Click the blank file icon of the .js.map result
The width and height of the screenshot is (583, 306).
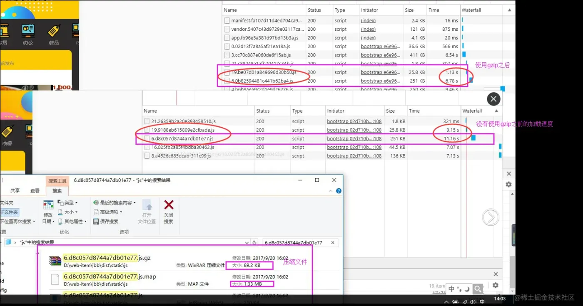pos(55,279)
